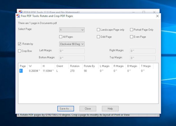Screen dimensions: 176x126
Task: Enable Landscape Page only checkbox
Action: tap(98, 30)
